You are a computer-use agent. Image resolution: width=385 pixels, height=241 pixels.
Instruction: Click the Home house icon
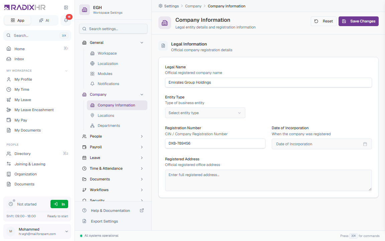click(x=9, y=49)
